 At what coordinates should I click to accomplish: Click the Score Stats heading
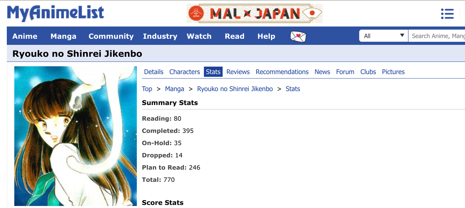(163, 203)
